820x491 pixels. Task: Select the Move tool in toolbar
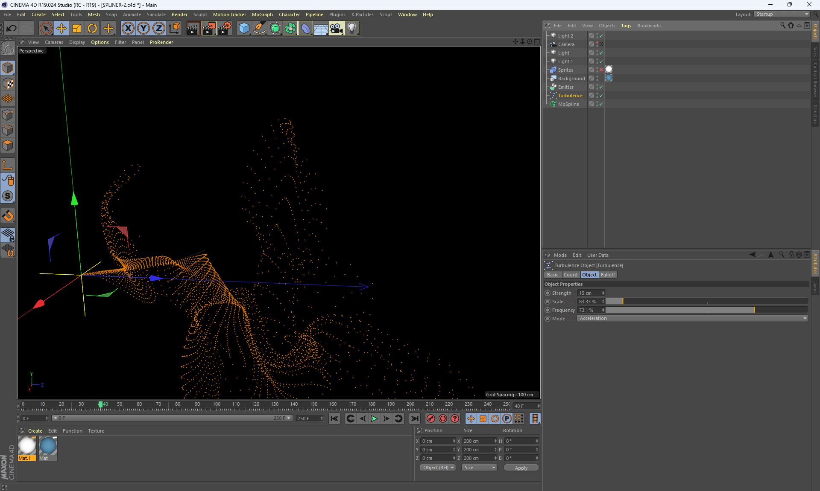click(x=61, y=29)
